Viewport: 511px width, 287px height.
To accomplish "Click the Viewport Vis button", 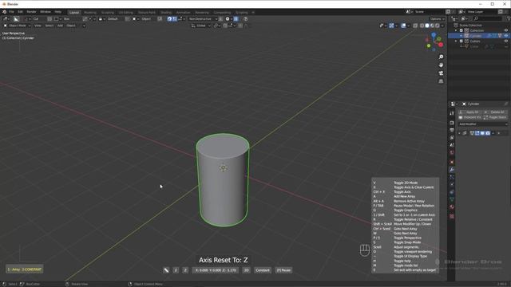I will [470, 117].
